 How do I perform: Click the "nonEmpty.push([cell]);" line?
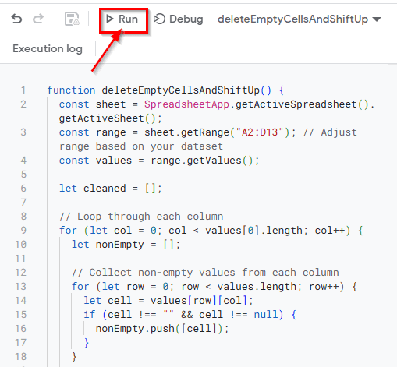(x=162, y=329)
